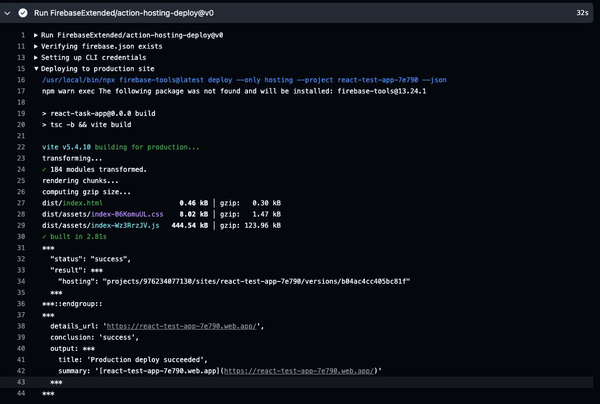The image size is (600, 404).
Task: Click the 'built in 2.81s' line
Action: (74, 237)
